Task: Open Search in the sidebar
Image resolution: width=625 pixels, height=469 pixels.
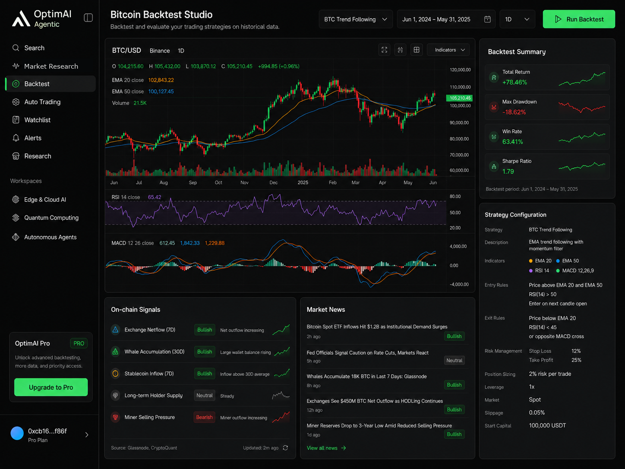Action: coord(50,48)
